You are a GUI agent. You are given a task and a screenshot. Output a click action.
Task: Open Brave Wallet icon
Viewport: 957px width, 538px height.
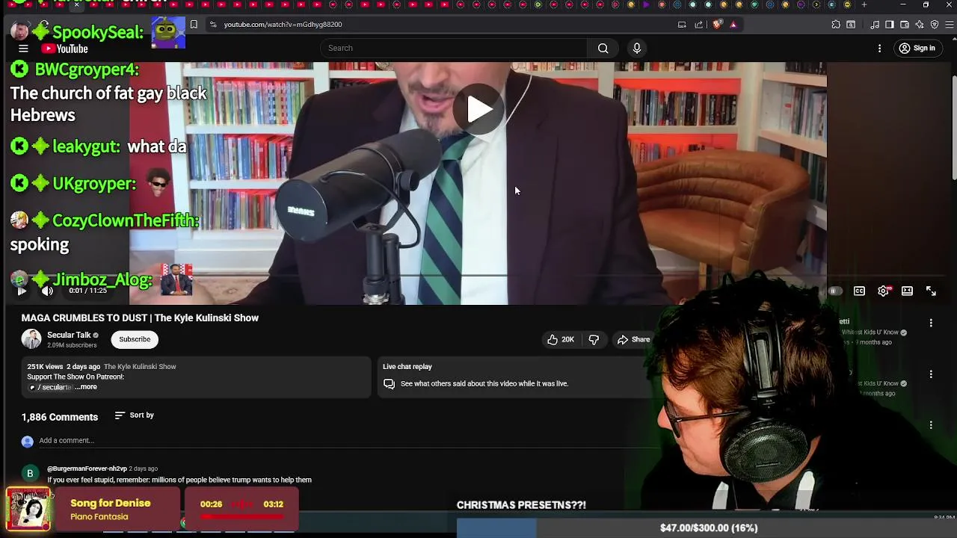905,25
